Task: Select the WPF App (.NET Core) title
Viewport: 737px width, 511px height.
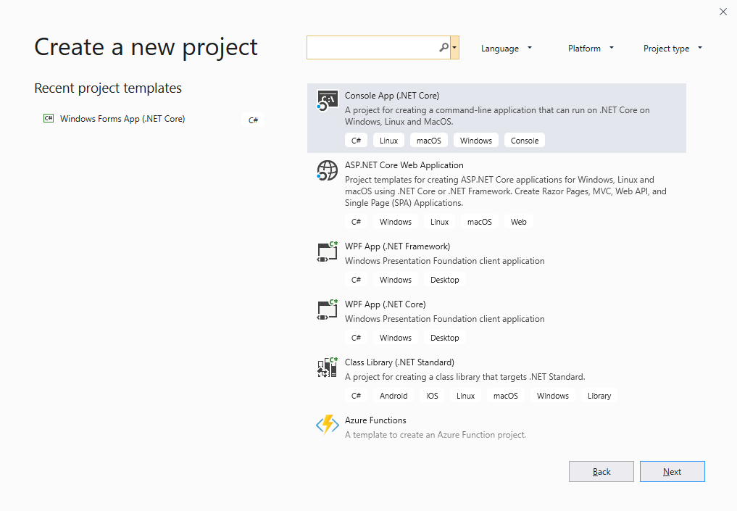Action: [386, 304]
